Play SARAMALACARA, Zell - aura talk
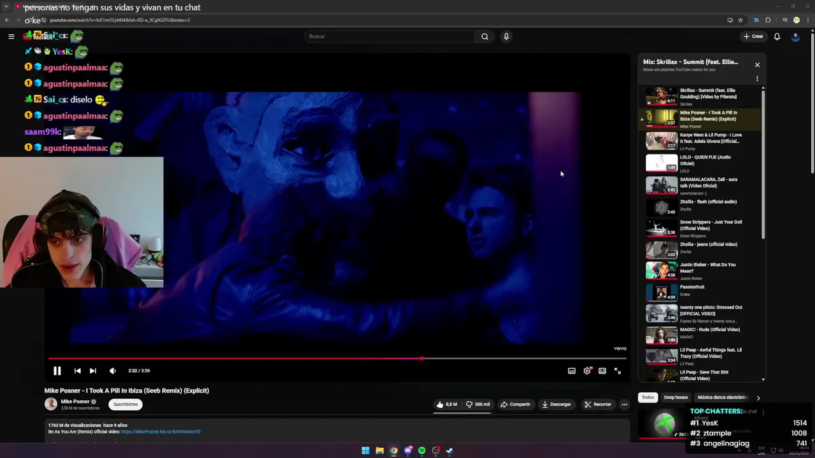 [700, 186]
